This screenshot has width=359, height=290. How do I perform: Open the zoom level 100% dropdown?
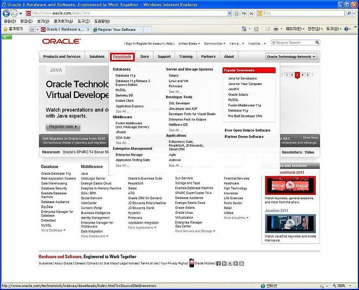point(350,286)
